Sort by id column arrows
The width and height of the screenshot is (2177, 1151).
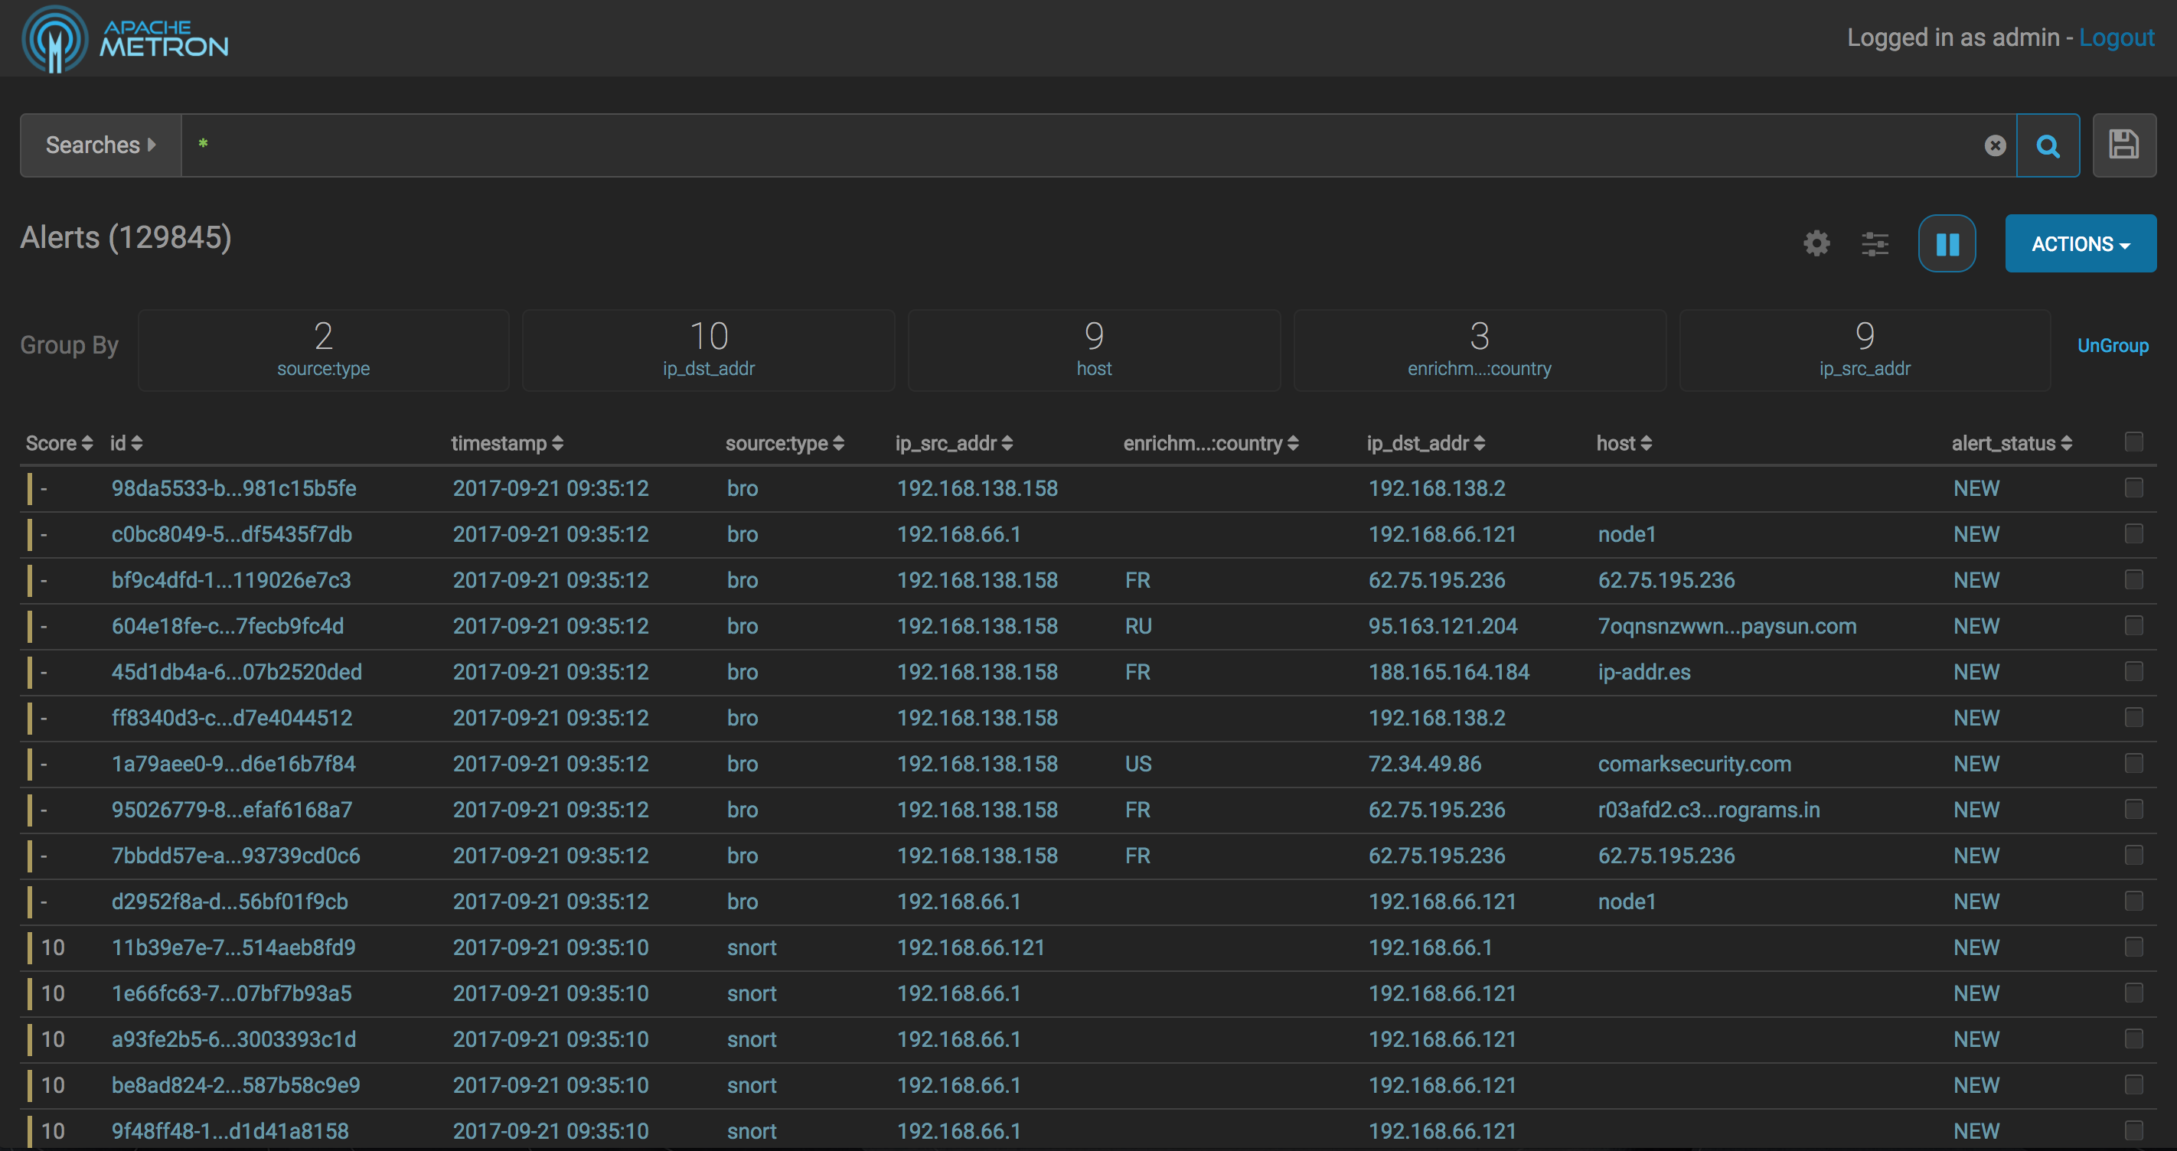click(x=137, y=444)
